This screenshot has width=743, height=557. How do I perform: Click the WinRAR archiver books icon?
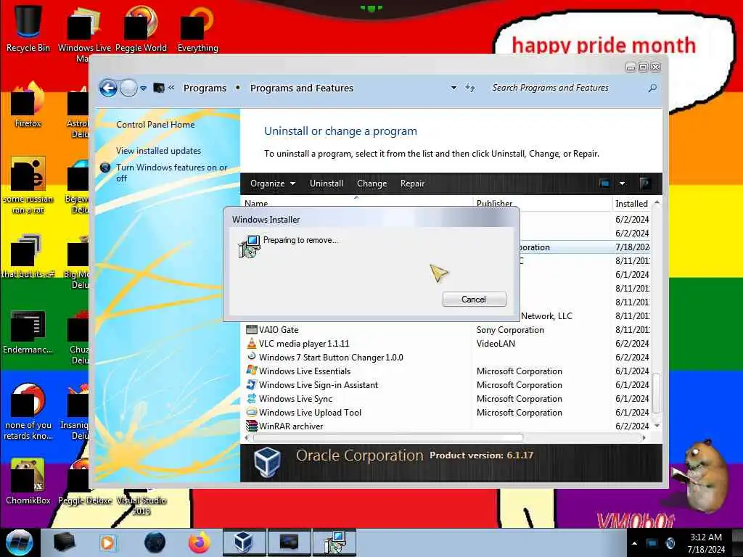point(252,426)
